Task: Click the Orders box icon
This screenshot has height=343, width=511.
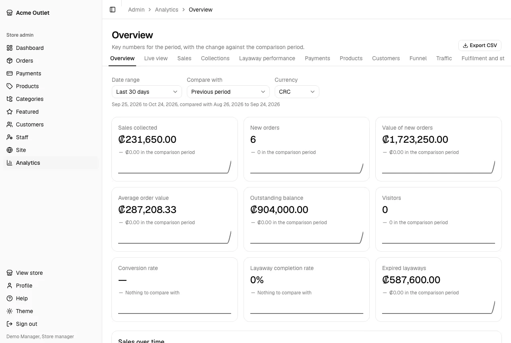Action: (10, 61)
